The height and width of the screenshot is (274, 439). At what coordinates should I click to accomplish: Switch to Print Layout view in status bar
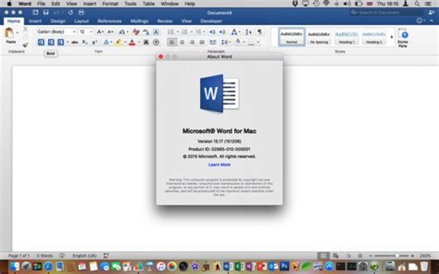click(x=323, y=256)
